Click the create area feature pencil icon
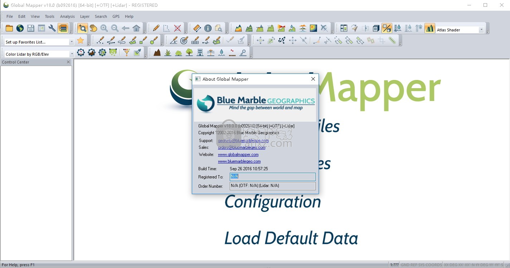The width and height of the screenshot is (510, 268). click(x=133, y=40)
